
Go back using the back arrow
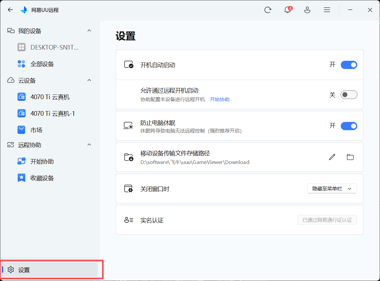coord(10,10)
